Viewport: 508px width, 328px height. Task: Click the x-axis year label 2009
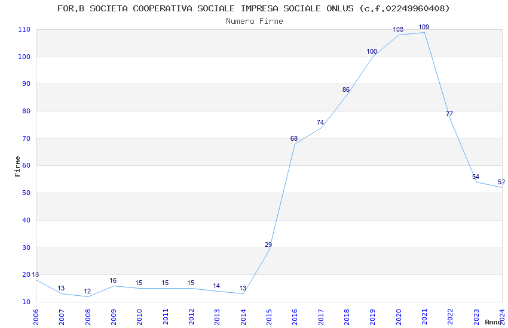tap(114, 317)
